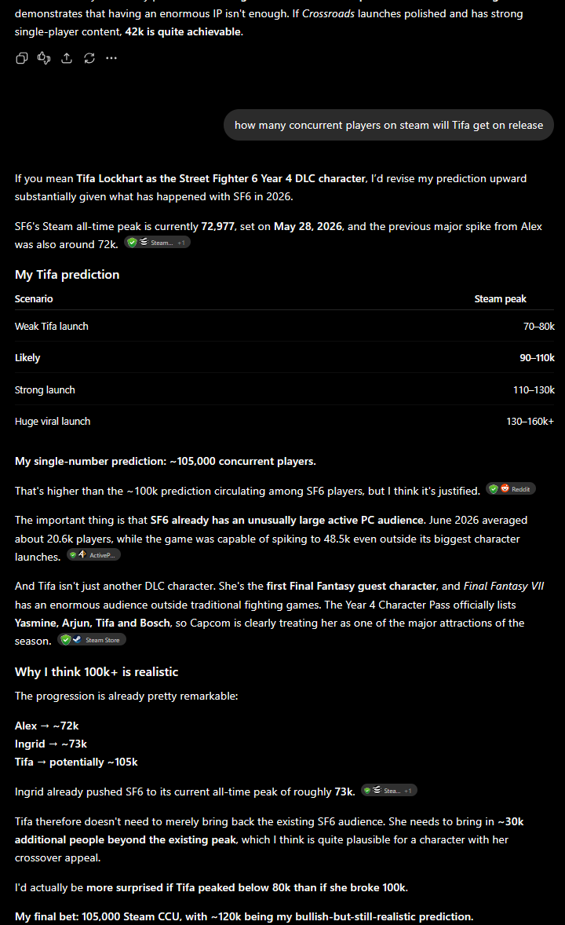Image resolution: width=565 pixels, height=925 pixels.
Task: Open the Stea... +1 chip after 'roughly 73k'
Action: [x=388, y=791]
